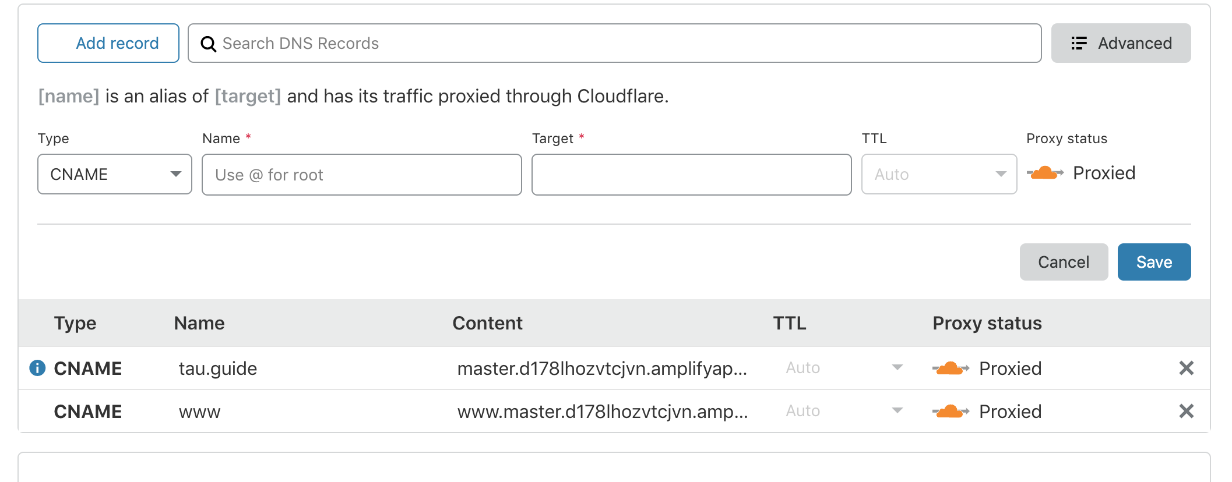Viewport: 1232px width, 482px height.
Task: Cancel adding the DNS record
Action: [x=1064, y=262]
